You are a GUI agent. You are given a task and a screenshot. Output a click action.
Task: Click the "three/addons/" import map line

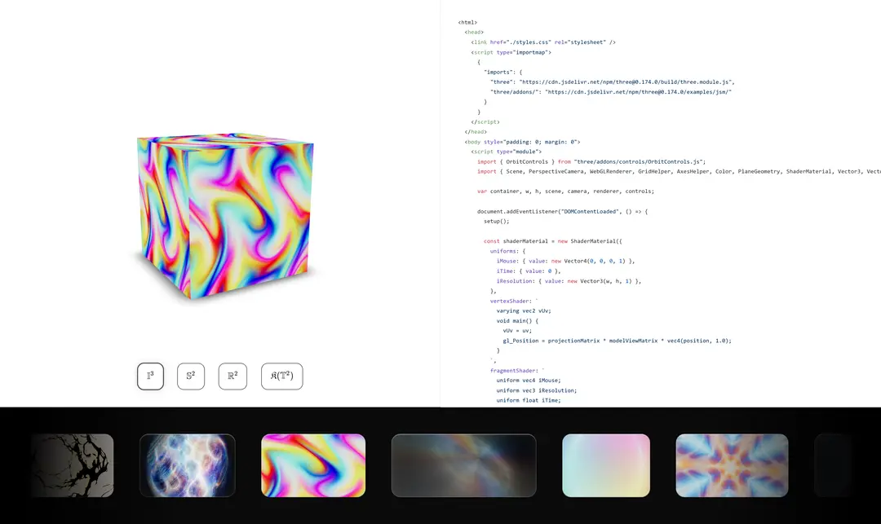click(x=611, y=92)
